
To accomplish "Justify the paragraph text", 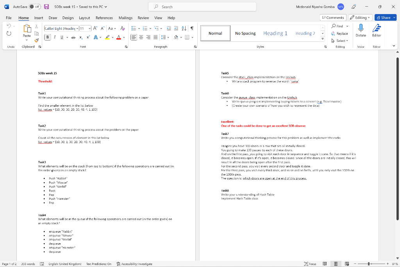I will tap(155, 37).
